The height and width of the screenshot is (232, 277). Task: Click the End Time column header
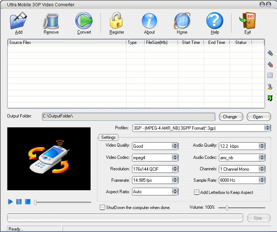click(x=217, y=42)
